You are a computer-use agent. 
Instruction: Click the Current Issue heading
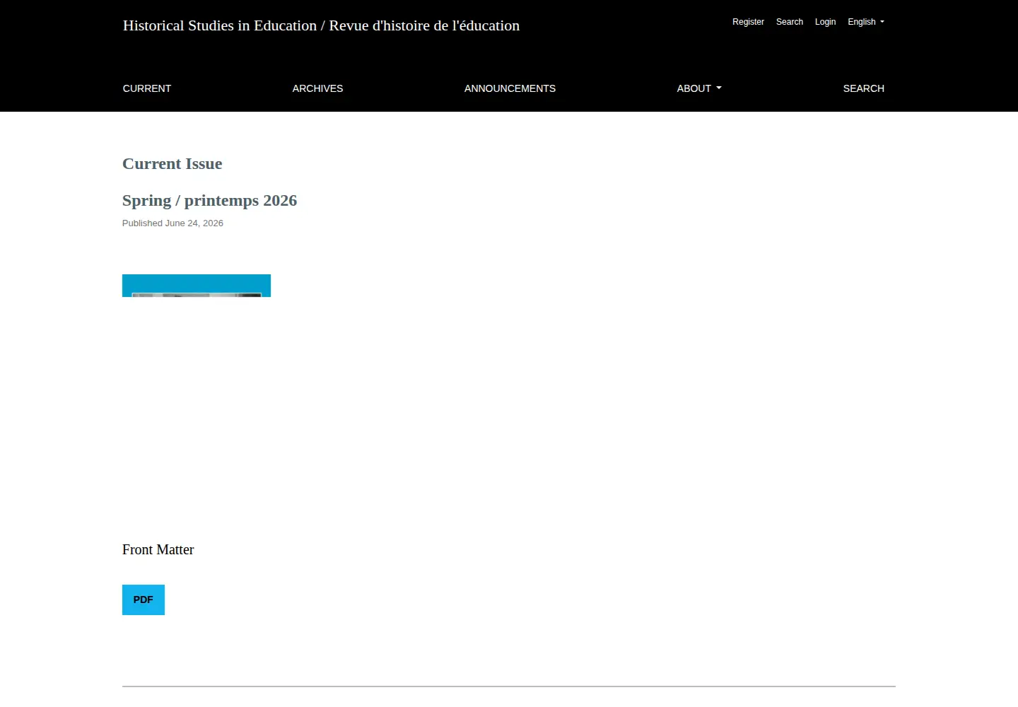[172, 164]
